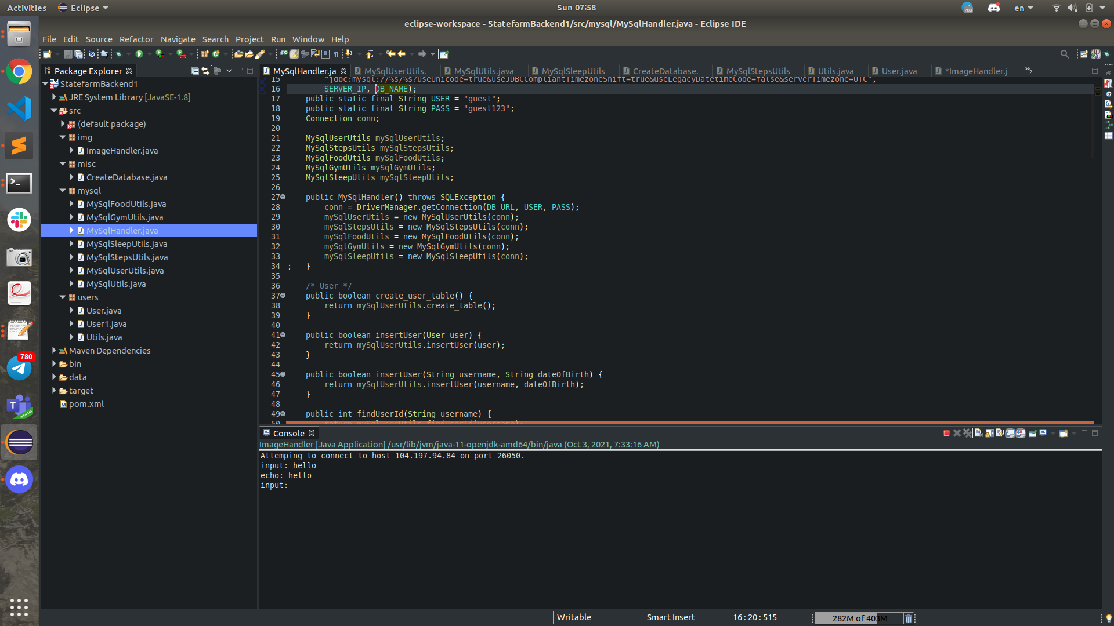The width and height of the screenshot is (1114, 626).
Task: Click the Debug bug icon in toolbar
Action: click(118, 54)
